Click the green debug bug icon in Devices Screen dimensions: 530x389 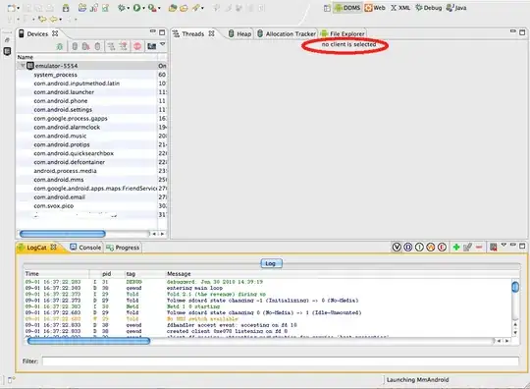point(60,46)
